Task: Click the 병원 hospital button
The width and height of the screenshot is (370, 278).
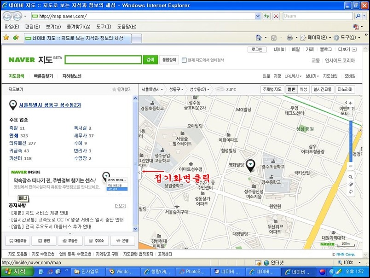Action: pos(44,241)
